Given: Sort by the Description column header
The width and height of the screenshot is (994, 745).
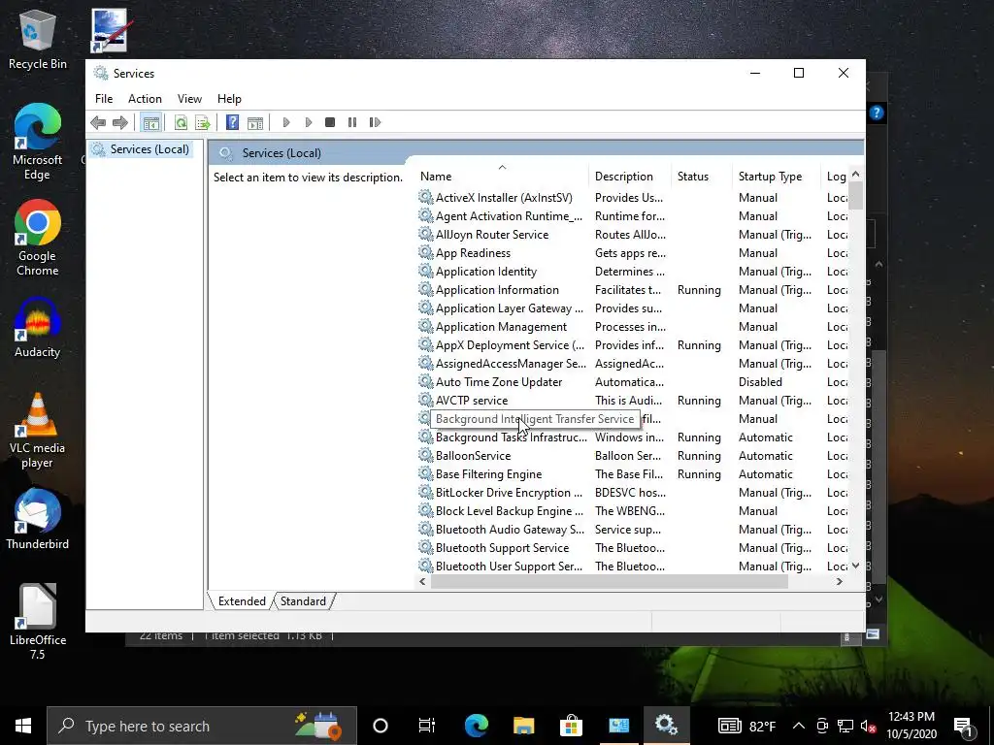Looking at the screenshot, I should point(629,177).
